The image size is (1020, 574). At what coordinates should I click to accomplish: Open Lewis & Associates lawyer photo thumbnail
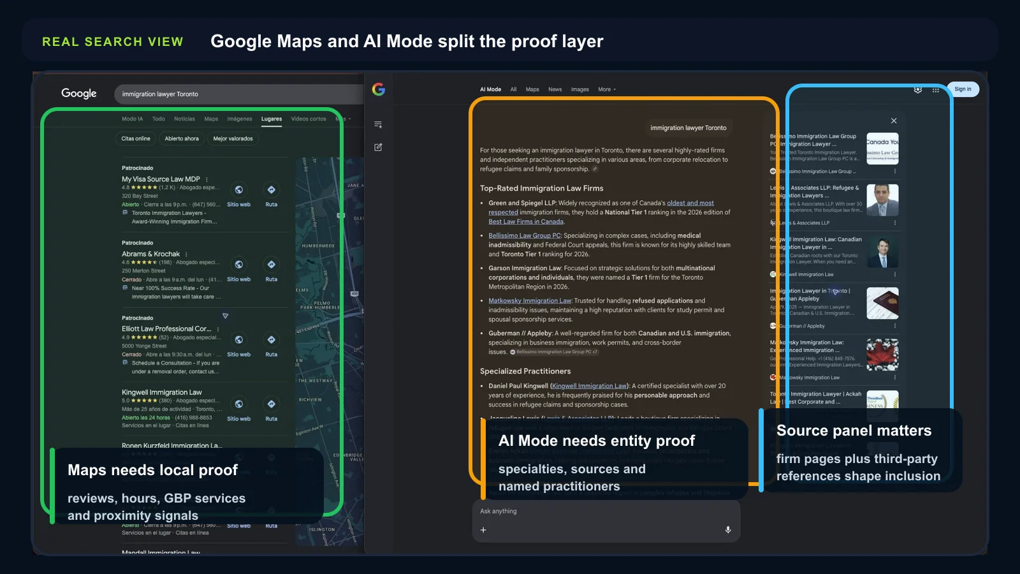pos(882,200)
